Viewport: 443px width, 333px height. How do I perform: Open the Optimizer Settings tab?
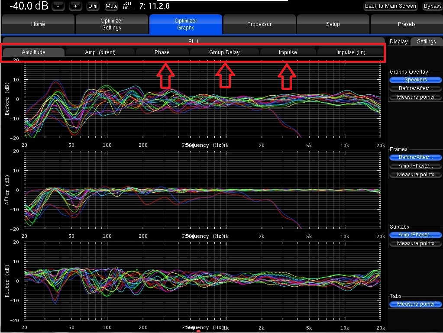(x=112, y=24)
